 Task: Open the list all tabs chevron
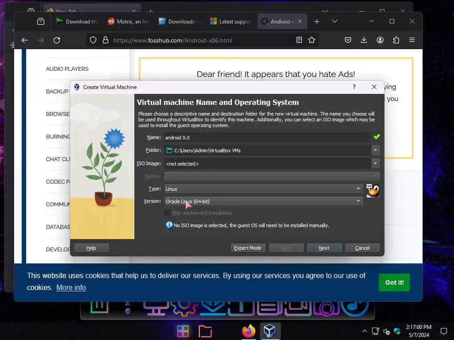(x=335, y=21)
